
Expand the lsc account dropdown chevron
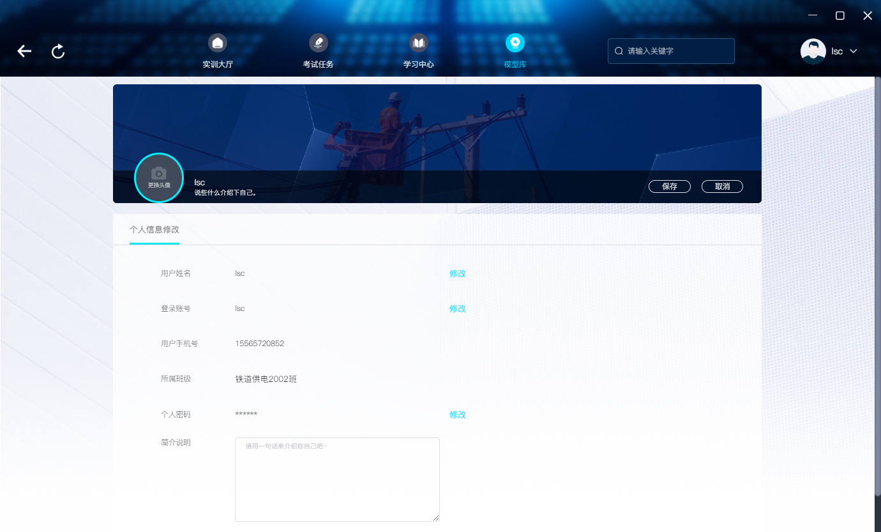pos(853,51)
